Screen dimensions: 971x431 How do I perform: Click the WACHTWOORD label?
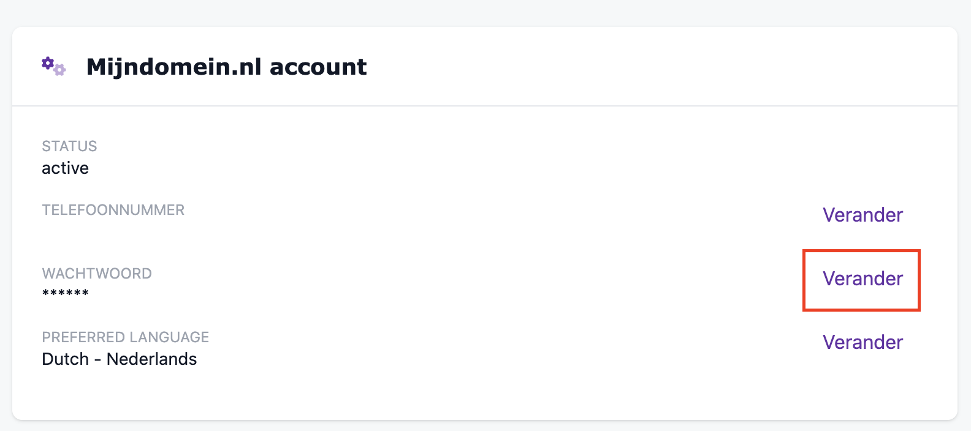[x=97, y=274]
